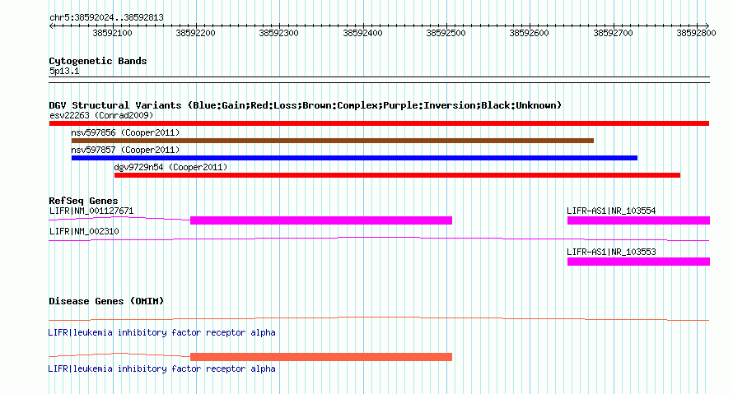Image resolution: width=733 pixels, height=394 pixels.
Task: Open second LIFR leukemia inhibitory factor receptor link
Action: point(161,369)
